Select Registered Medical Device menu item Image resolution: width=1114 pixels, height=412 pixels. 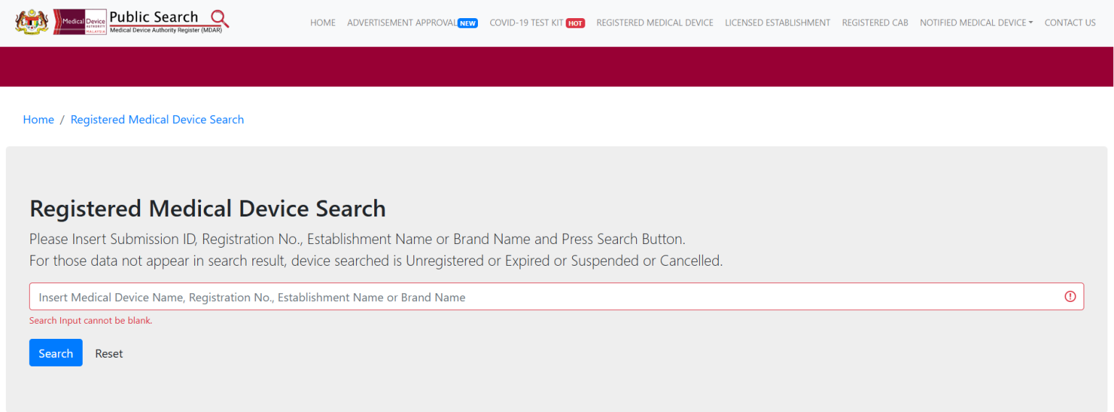(x=655, y=23)
